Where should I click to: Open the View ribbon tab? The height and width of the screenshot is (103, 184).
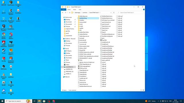coord(80,9)
